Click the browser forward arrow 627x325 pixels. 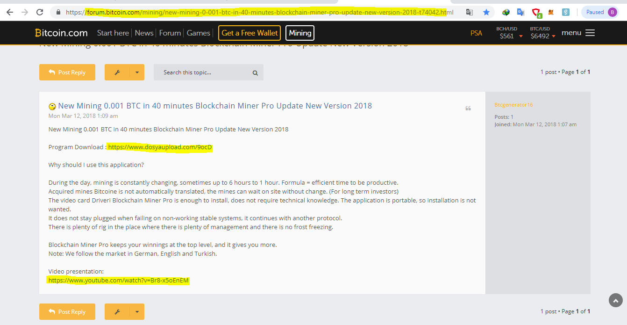tap(25, 12)
